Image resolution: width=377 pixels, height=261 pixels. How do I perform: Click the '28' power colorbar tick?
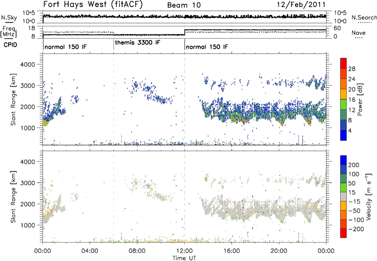pos(352,69)
